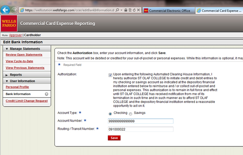Click the Approver role link
This screenshot has height=155, width=243.
15,35
